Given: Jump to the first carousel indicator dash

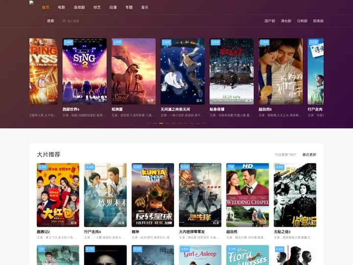Looking at the screenshot, I should [149, 123].
